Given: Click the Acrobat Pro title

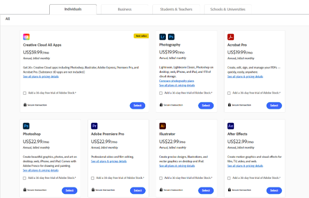Looking at the screenshot, I should point(237,45).
